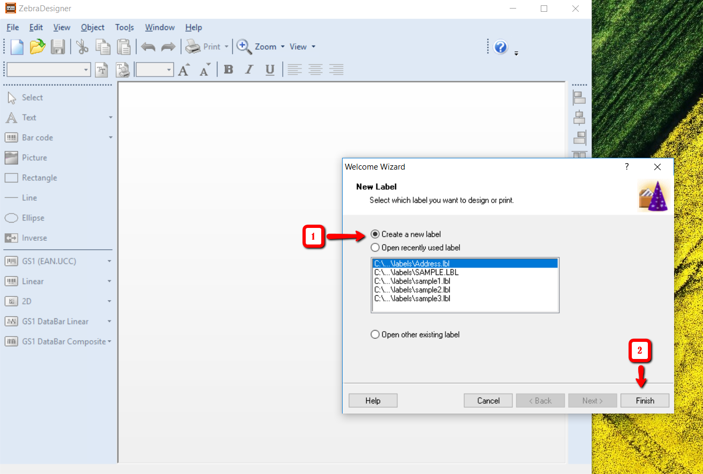The height and width of the screenshot is (474, 703).
Task: Expand the GS1 DataBar Composite dropdown arrow
Action: (109, 342)
